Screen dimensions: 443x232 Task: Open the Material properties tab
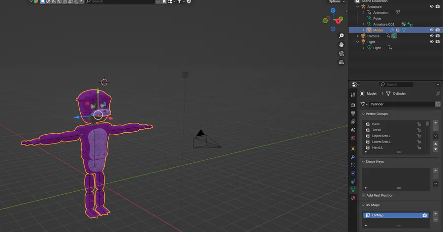click(353, 198)
